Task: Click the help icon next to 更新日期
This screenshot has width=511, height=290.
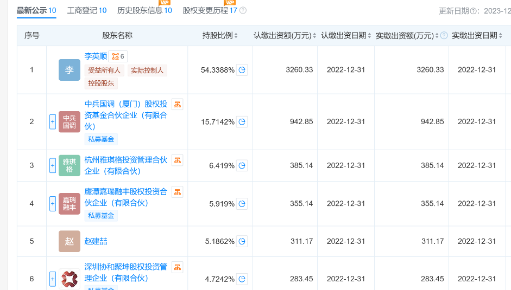Action: click(x=474, y=11)
